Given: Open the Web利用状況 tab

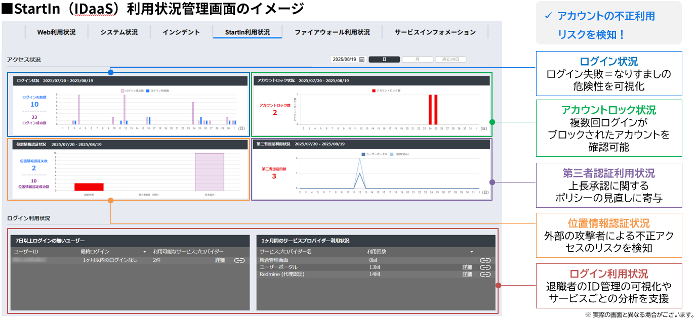Looking at the screenshot, I should click(x=56, y=32).
